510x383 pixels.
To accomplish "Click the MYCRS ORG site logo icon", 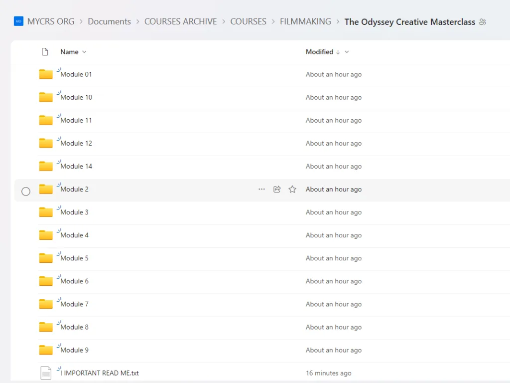I will 18,21.
